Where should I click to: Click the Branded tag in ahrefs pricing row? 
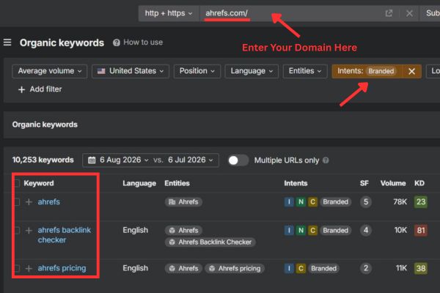coord(323,268)
